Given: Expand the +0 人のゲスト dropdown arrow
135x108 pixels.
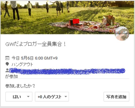Looking at the screenshot, I should pyautogui.click(x=66, y=97).
